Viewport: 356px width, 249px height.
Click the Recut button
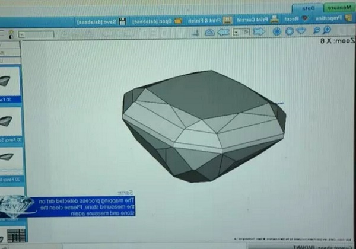click(x=293, y=20)
